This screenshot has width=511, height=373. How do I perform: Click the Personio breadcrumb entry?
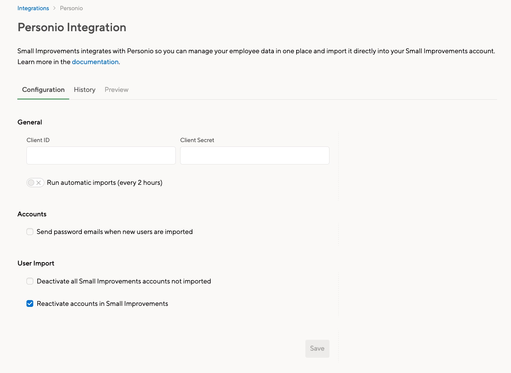click(x=71, y=8)
